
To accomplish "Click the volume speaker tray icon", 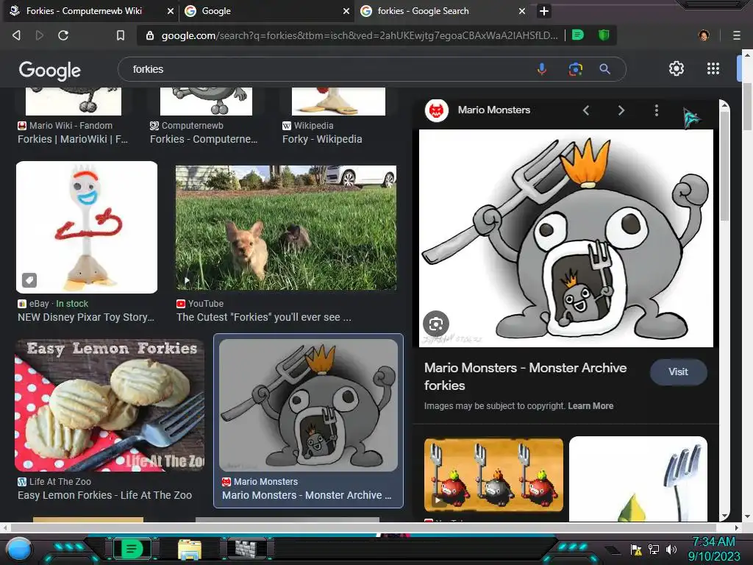I will click(x=671, y=550).
